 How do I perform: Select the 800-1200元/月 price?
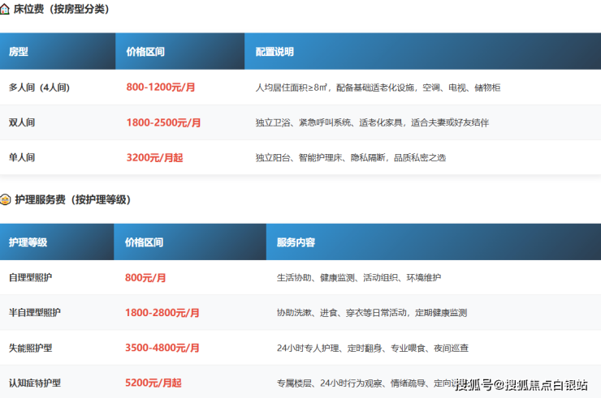pyautogui.click(x=162, y=88)
